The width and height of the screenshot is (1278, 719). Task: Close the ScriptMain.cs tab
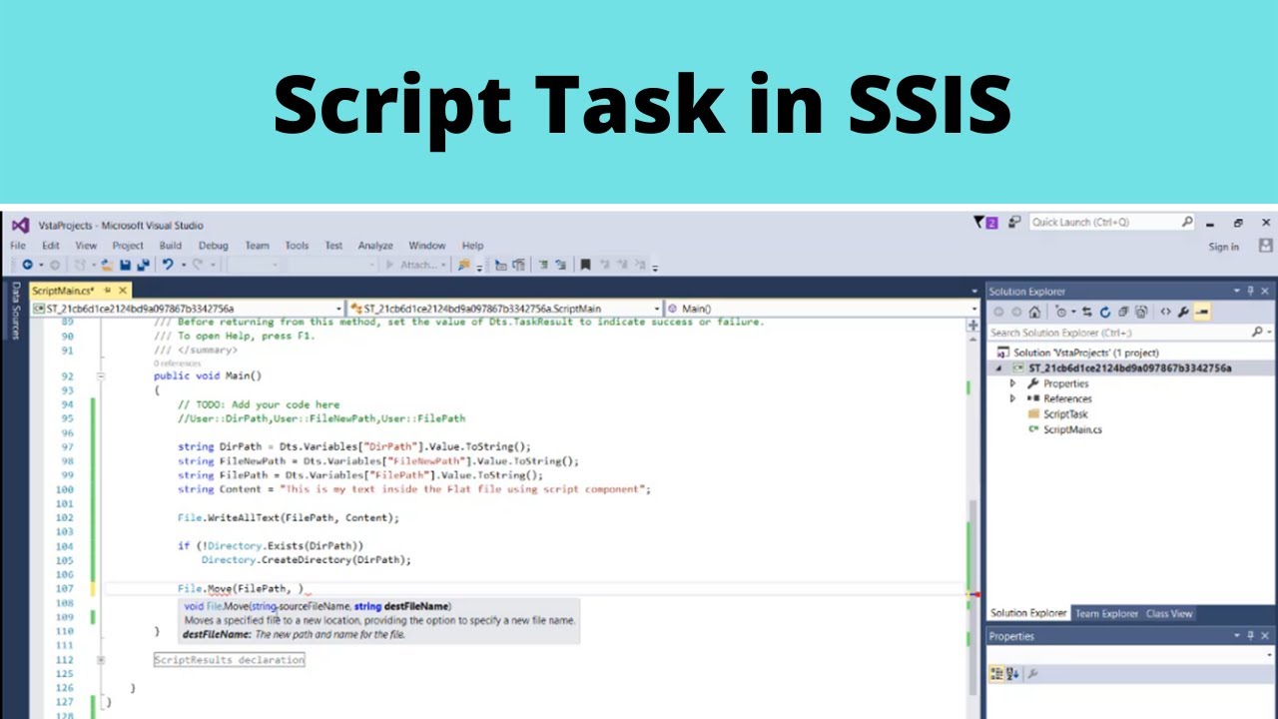pyautogui.click(x=123, y=291)
